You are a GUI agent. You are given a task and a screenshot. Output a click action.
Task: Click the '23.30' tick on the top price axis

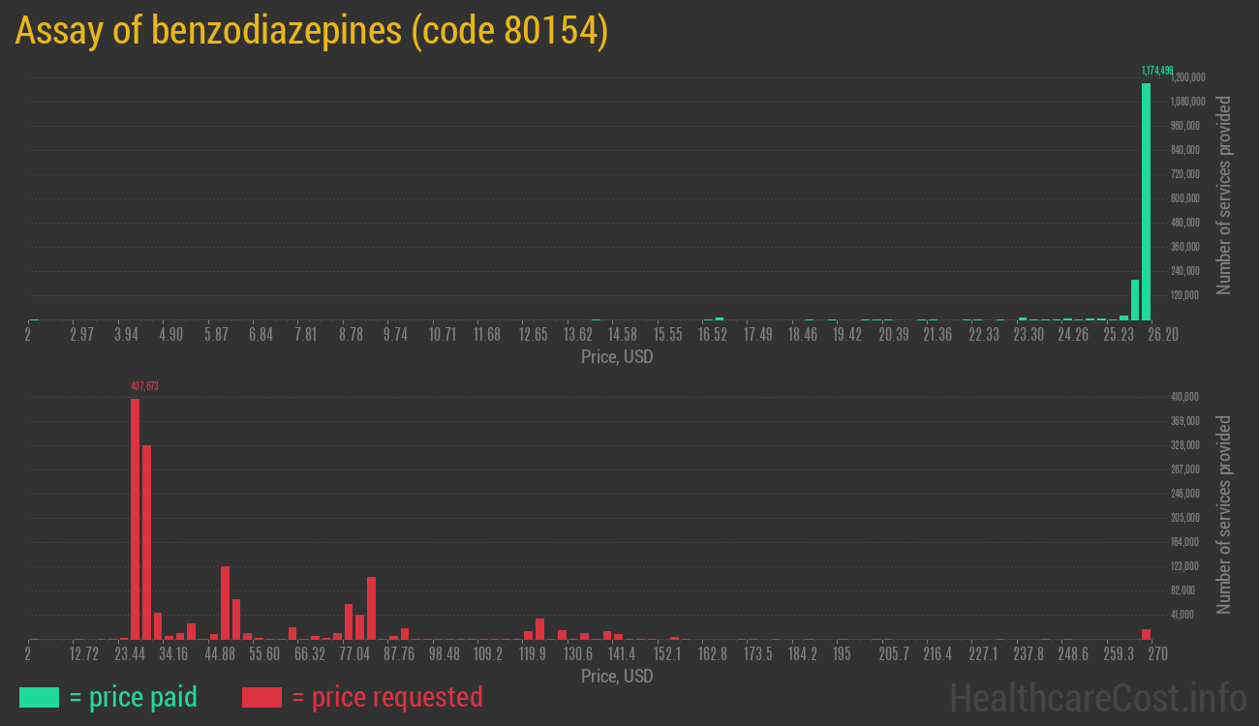pos(1029,335)
